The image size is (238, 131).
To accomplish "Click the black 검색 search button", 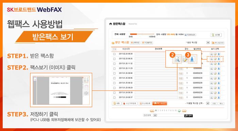I will pyautogui.click(x=188, y=116).
